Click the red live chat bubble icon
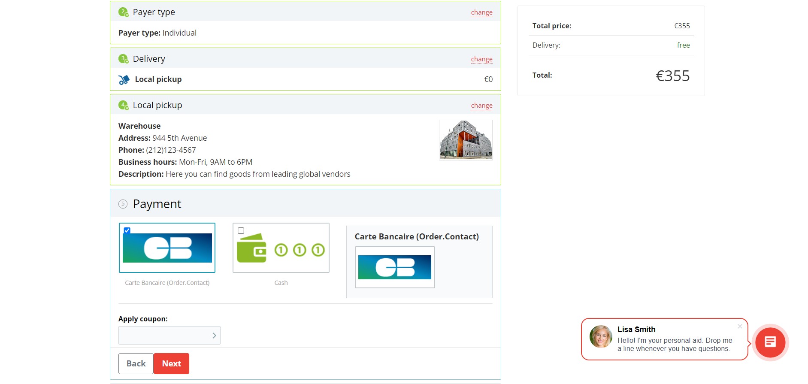Viewport: 808px width, 384px height. click(770, 342)
